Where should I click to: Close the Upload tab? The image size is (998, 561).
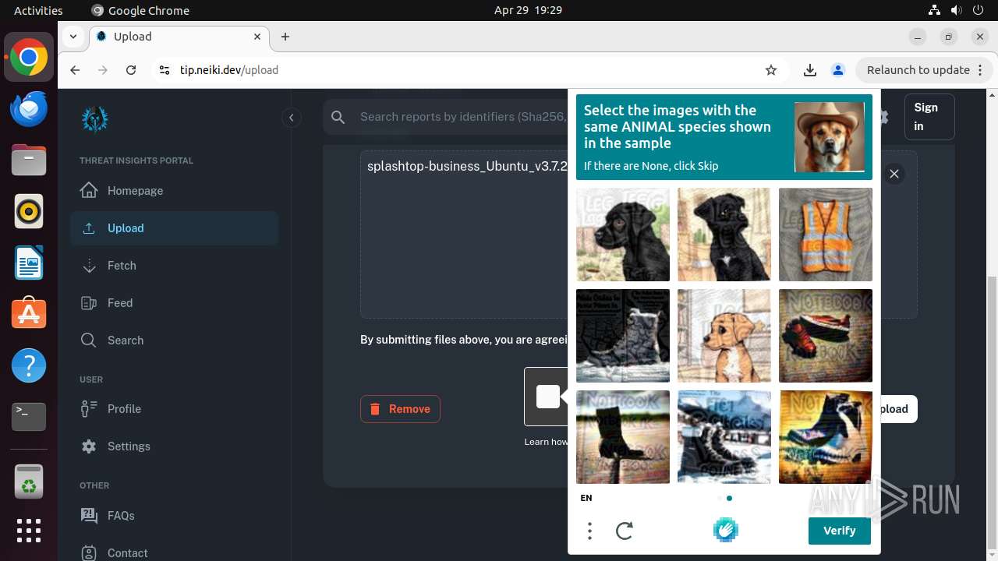pos(257,37)
